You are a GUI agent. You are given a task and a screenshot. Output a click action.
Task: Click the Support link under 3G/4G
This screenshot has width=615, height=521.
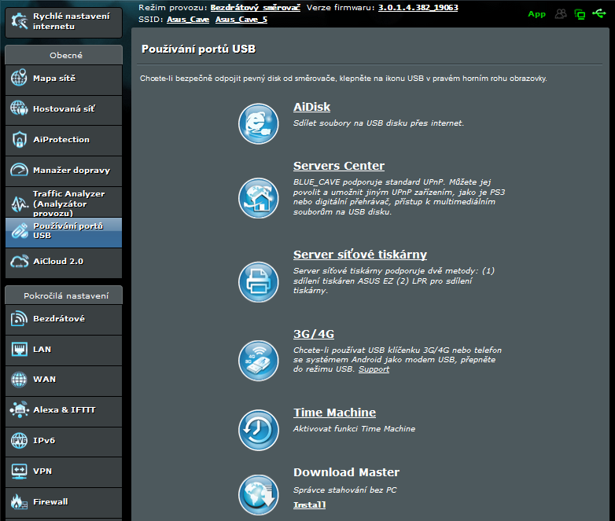coord(374,369)
